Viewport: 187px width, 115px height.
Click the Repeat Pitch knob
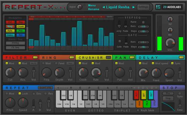pos(10,103)
